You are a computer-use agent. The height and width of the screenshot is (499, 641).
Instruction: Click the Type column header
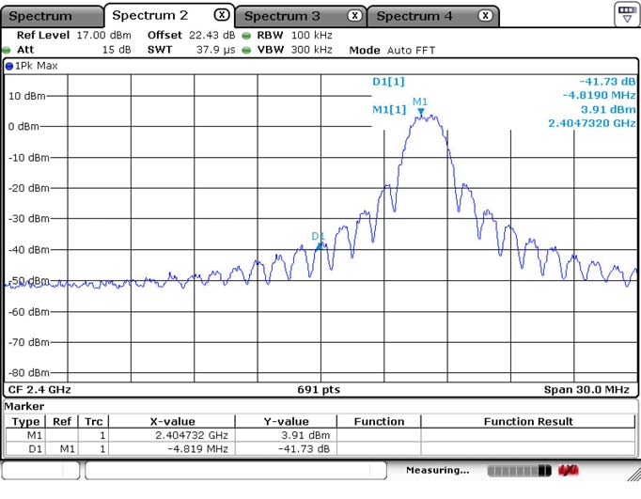coord(25,421)
